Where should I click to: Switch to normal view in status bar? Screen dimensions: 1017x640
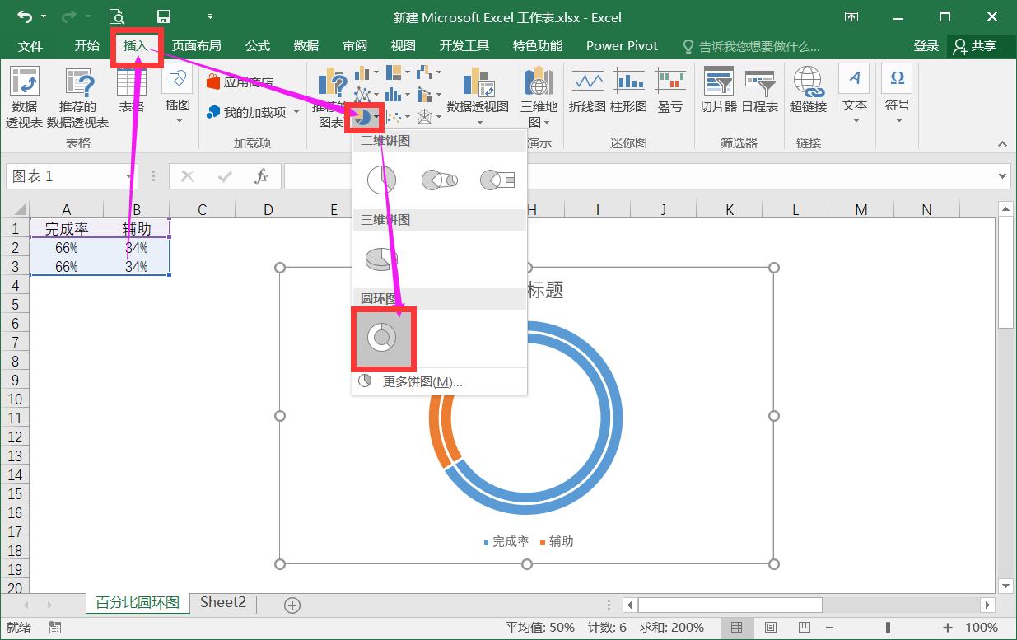point(737,628)
